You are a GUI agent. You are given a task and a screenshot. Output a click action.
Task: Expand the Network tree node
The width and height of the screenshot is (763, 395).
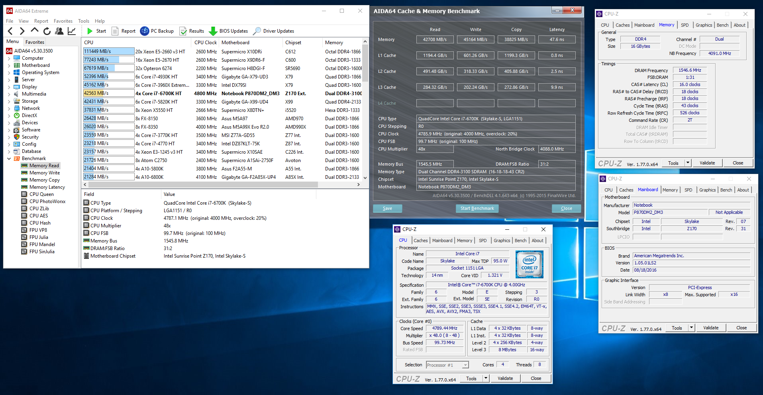[x=9, y=108]
